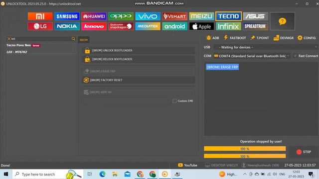Click the Neerajkushwah user account entry
Screen dimensions: 319x179
pyautogui.click(x=260, y=165)
